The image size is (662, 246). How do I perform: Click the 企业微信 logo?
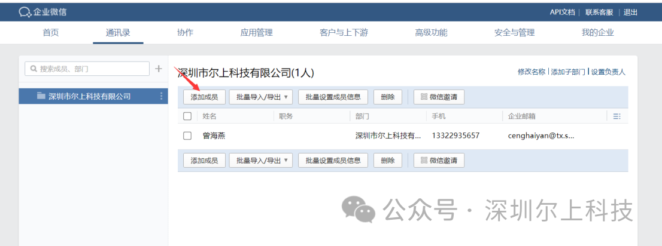tap(42, 12)
